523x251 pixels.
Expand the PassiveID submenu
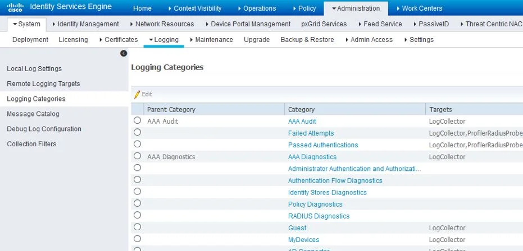pyautogui.click(x=431, y=24)
